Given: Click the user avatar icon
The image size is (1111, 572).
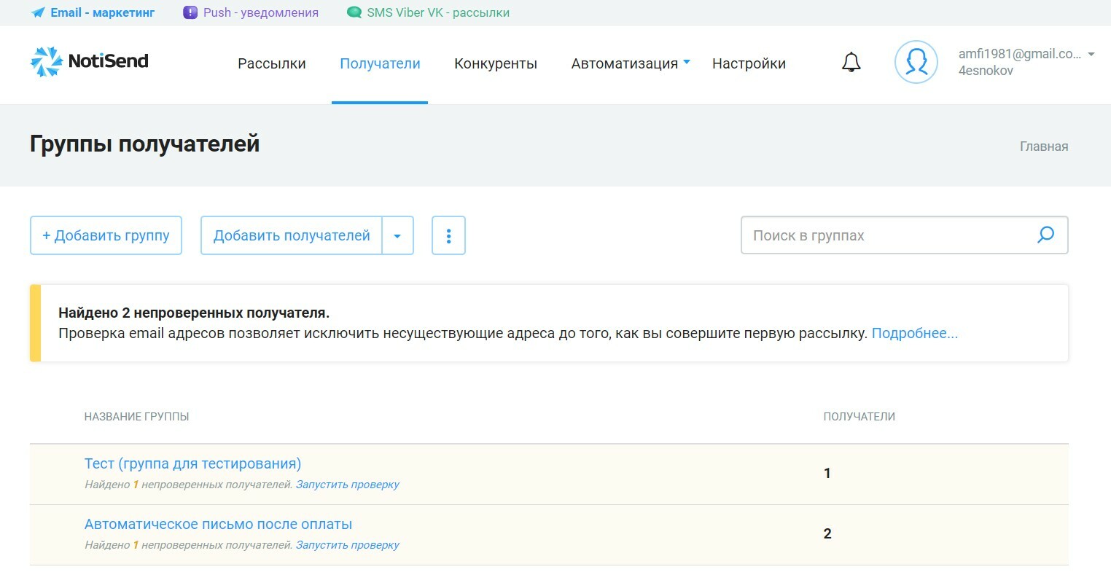Looking at the screenshot, I should click(x=916, y=62).
